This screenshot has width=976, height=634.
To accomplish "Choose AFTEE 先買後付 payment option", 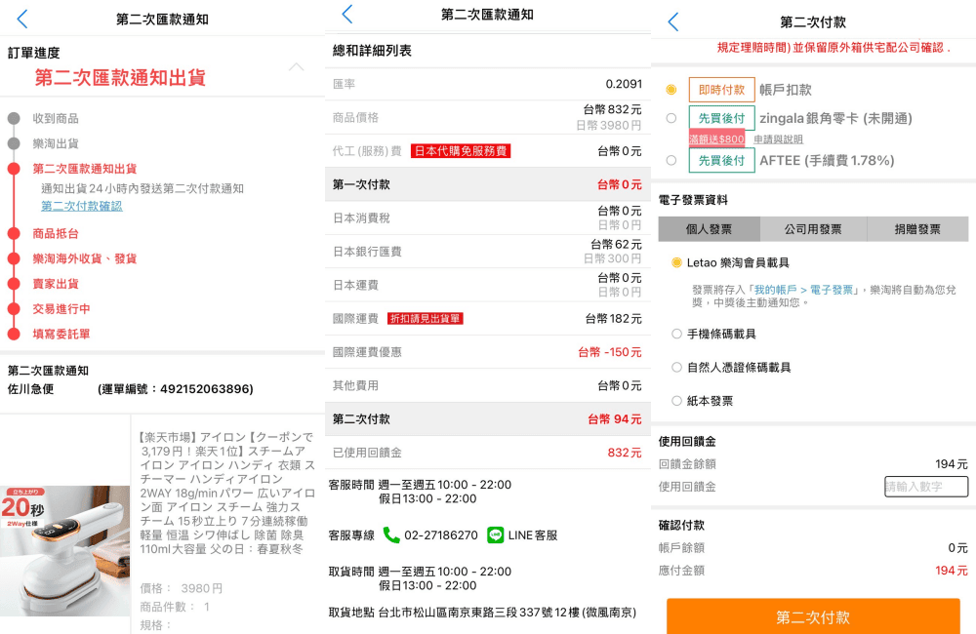I will point(671,160).
